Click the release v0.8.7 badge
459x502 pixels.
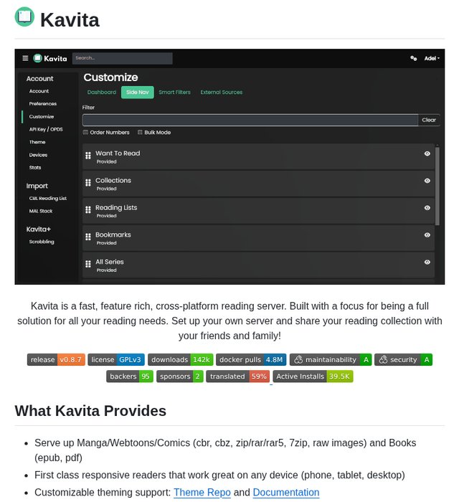[56, 359]
